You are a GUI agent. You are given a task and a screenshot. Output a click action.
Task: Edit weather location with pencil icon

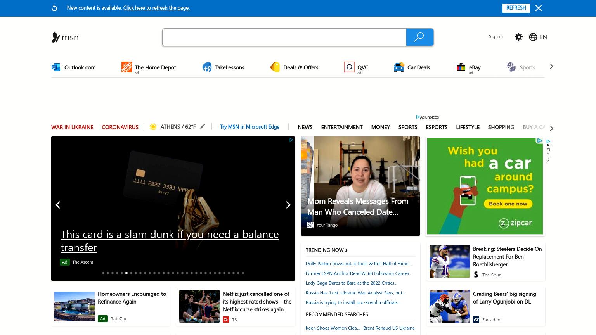203,126
